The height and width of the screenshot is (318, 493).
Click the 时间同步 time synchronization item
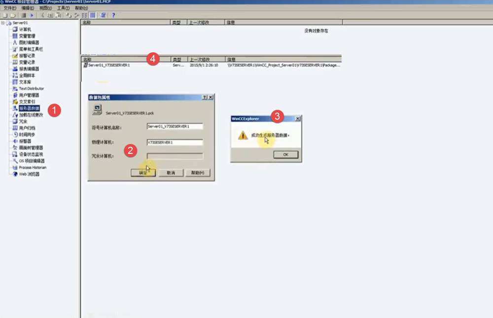27,134
